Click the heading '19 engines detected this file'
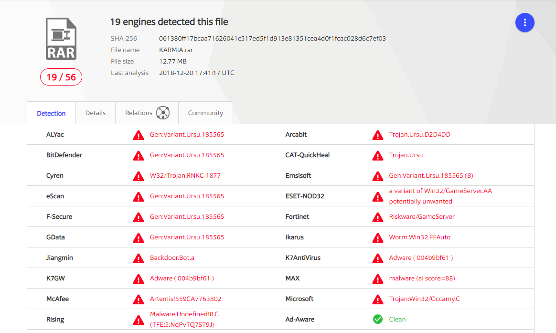 point(169,21)
